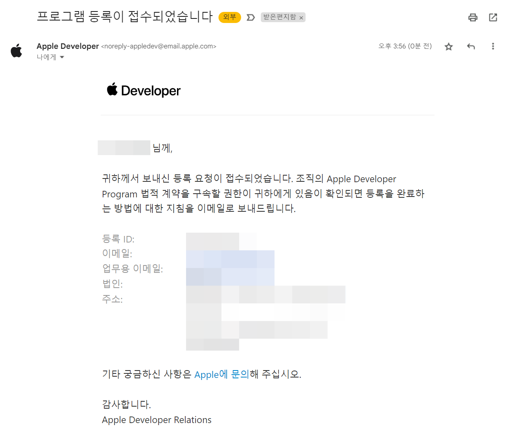Click the sender address noreply-appledev@email.apple.com
This screenshot has width=506, height=437.
coord(159,46)
